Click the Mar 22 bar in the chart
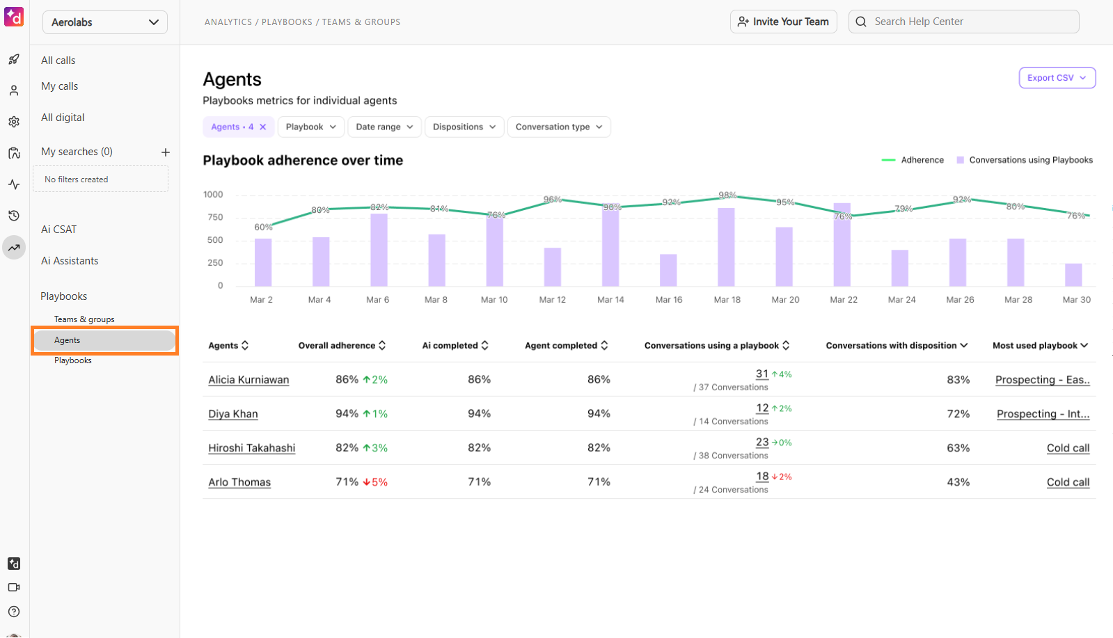 tap(842, 245)
